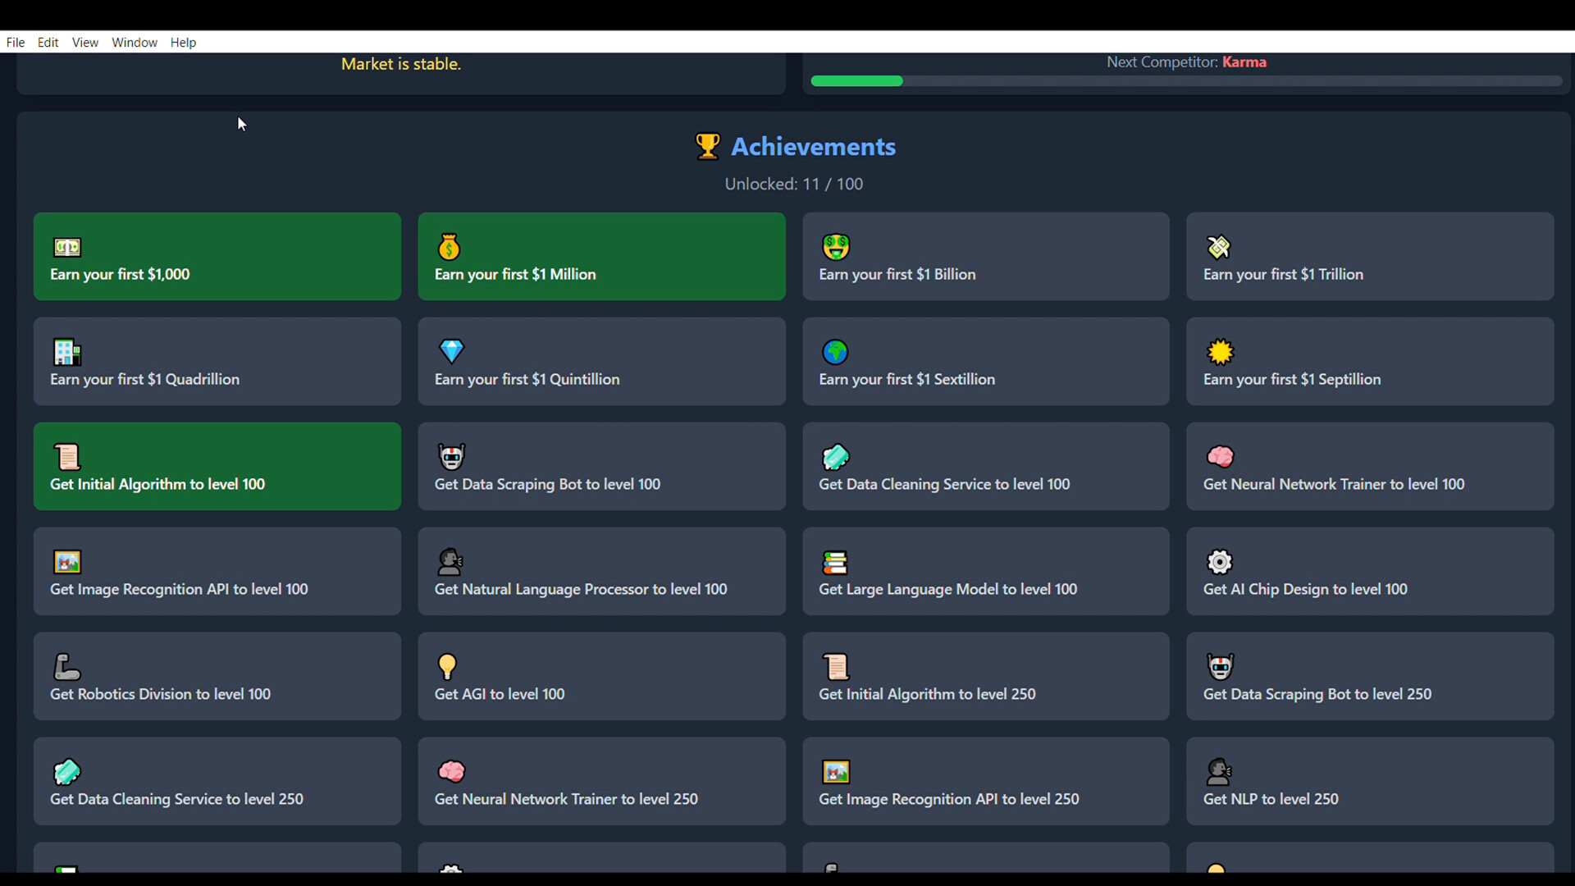Open the View menu
This screenshot has height=886, width=1575.
coord(84,42)
